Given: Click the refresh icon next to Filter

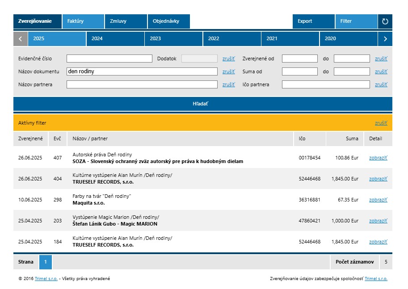Looking at the screenshot, I should 385,21.
